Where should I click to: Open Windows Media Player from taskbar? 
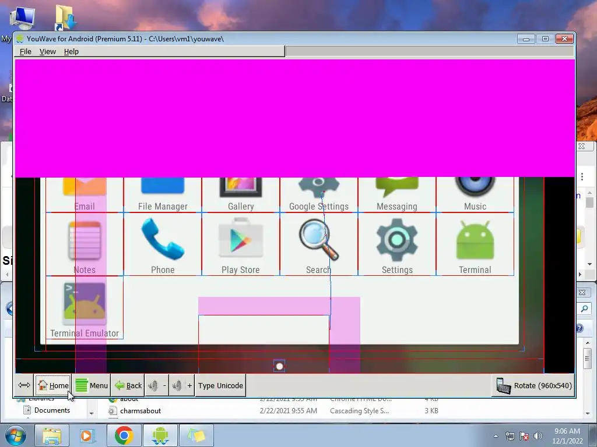click(86, 435)
